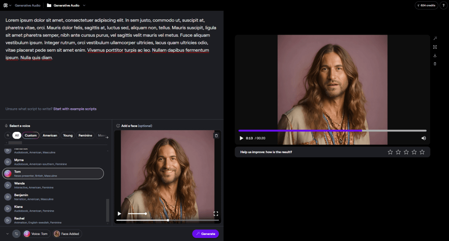The image size is (449, 241).
Task: Rate the result three stars
Action: coord(406,152)
